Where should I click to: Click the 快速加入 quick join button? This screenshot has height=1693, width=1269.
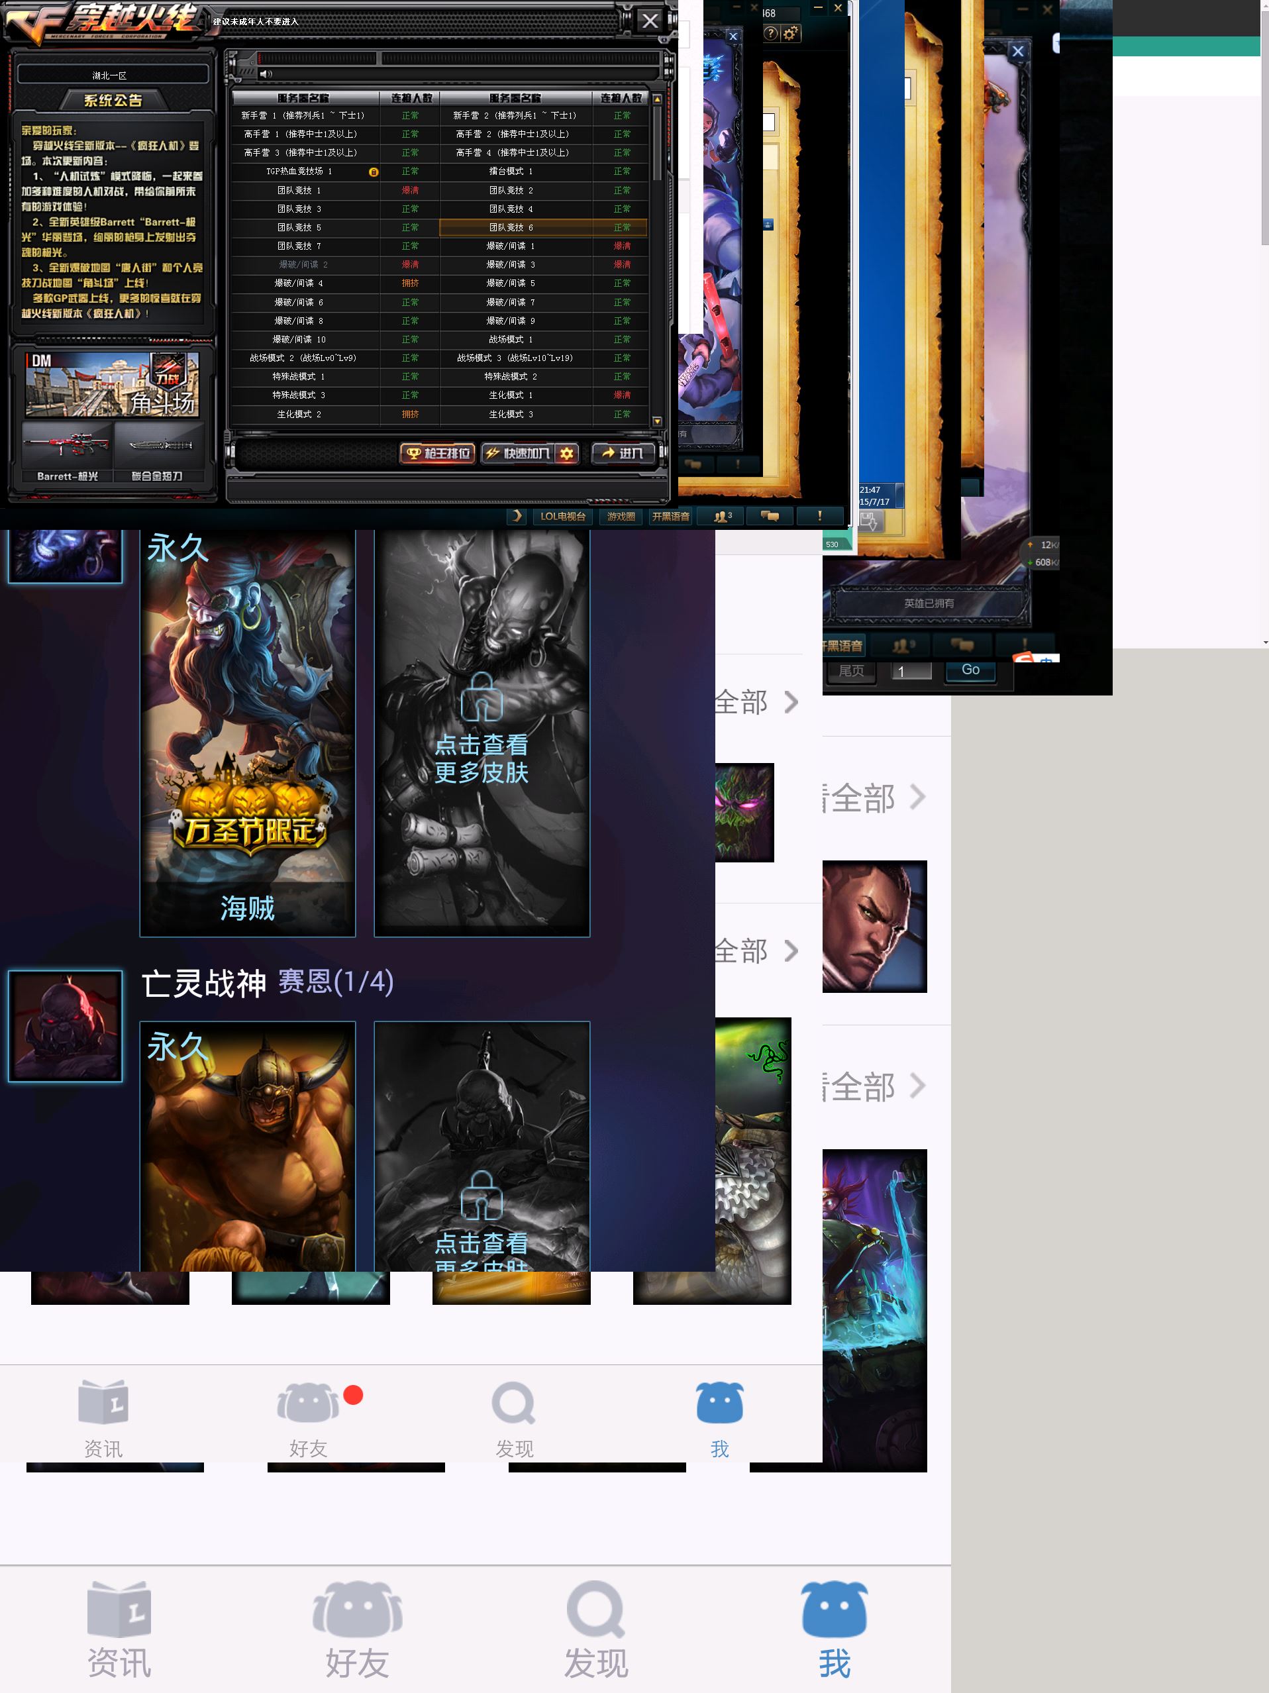(x=519, y=454)
